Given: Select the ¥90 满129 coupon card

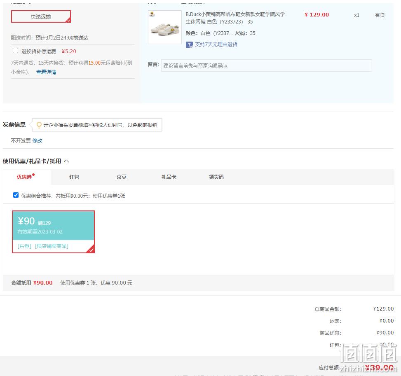Looking at the screenshot, I should coord(54,232).
